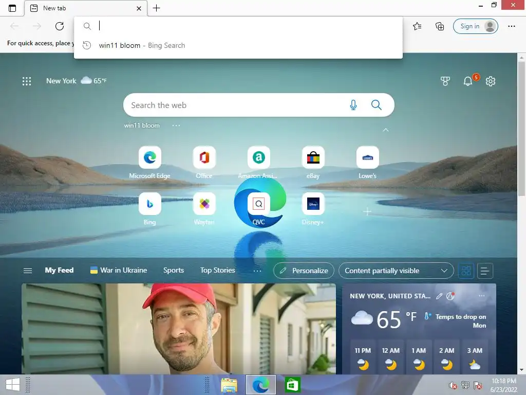Open Settings and more ellipsis menu
Viewport: 526px width, 395px height.
pyautogui.click(x=511, y=26)
